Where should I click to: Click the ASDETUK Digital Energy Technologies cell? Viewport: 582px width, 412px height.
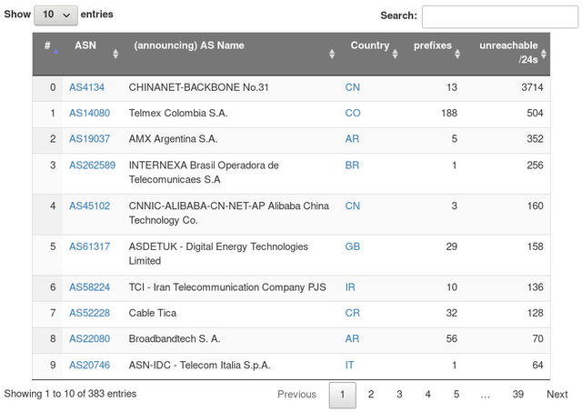click(230, 255)
